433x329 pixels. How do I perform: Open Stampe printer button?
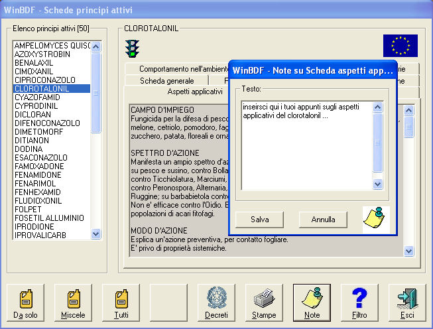264,302
